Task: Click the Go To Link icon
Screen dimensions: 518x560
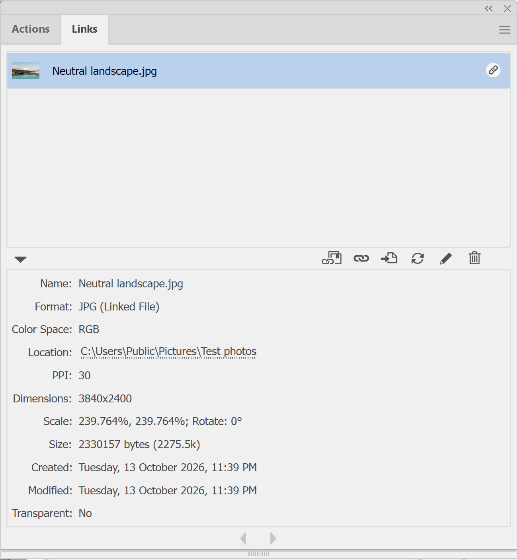Action: (x=389, y=258)
